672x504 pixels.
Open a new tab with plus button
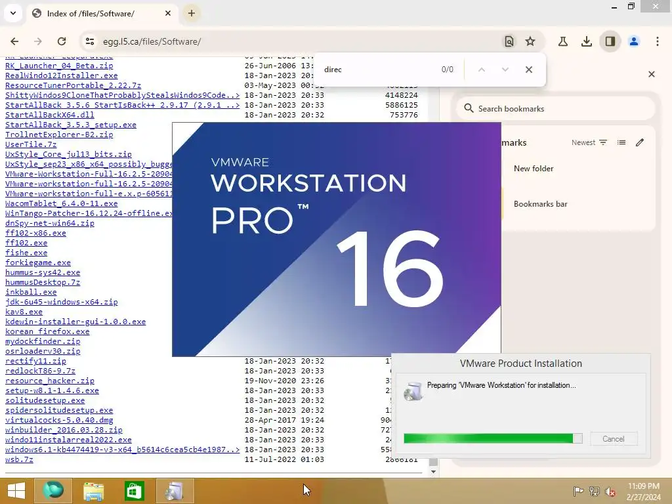coord(192,13)
